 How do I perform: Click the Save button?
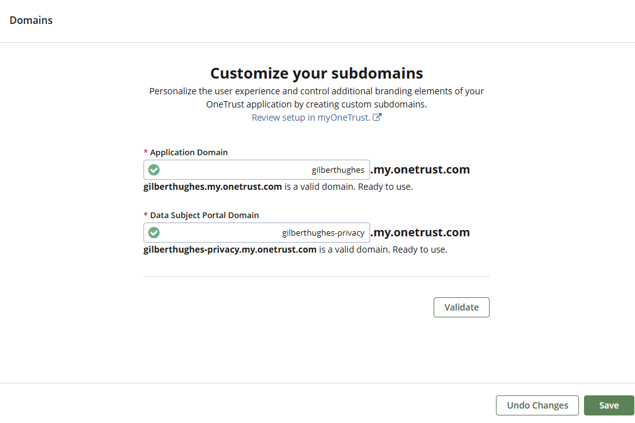click(609, 405)
